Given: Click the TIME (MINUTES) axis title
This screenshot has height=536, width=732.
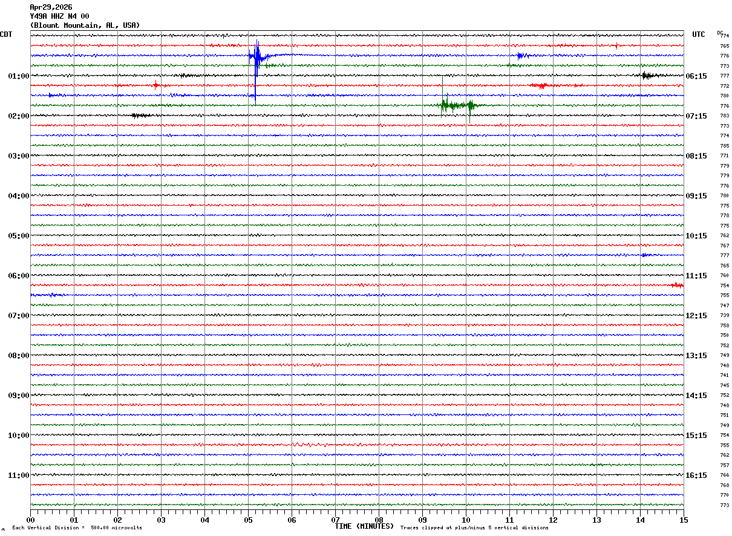Looking at the screenshot, I should point(364,526).
